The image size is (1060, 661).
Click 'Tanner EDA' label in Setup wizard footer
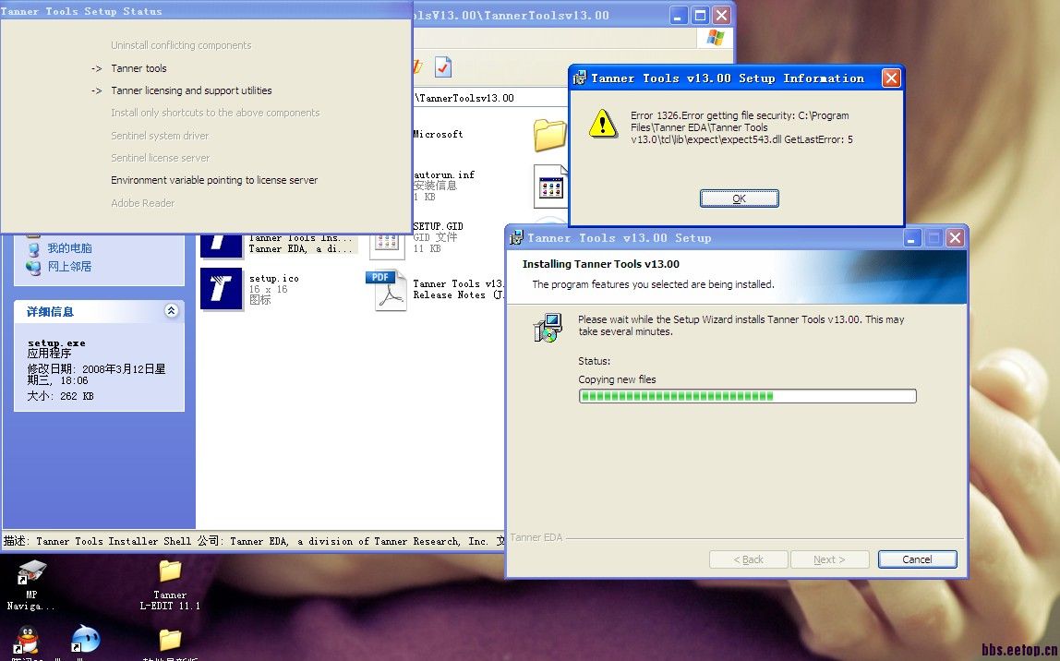tap(536, 537)
